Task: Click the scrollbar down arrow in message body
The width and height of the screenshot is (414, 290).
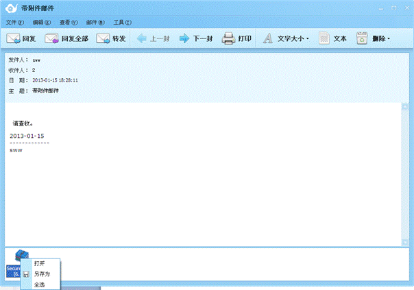Action: tap(405, 241)
